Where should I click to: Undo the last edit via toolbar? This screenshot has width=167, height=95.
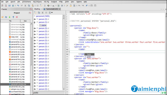pos(18,6)
